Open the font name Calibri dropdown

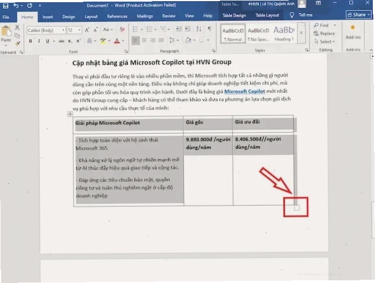pyautogui.click(x=63, y=30)
